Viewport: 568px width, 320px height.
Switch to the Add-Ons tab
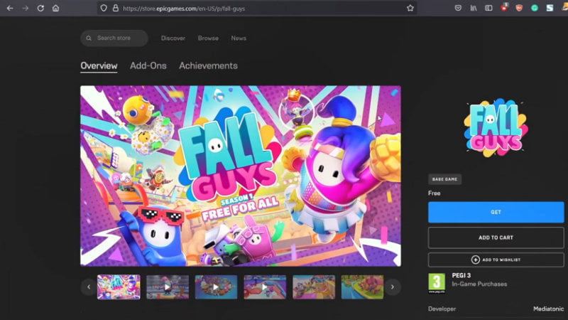[148, 66]
